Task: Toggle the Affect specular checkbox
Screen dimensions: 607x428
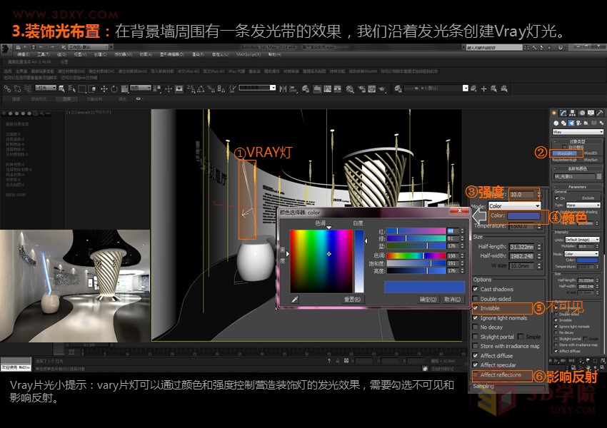Action: pyautogui.click(x=476, y=365)
